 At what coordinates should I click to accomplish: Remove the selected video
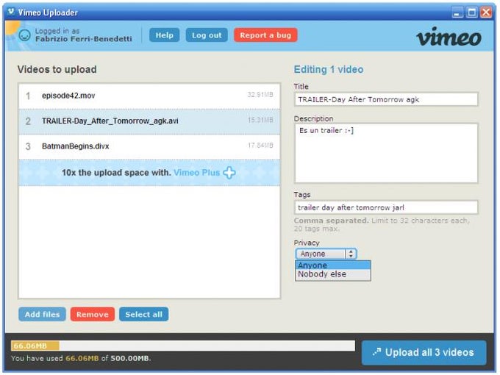[x=93, y=315]
